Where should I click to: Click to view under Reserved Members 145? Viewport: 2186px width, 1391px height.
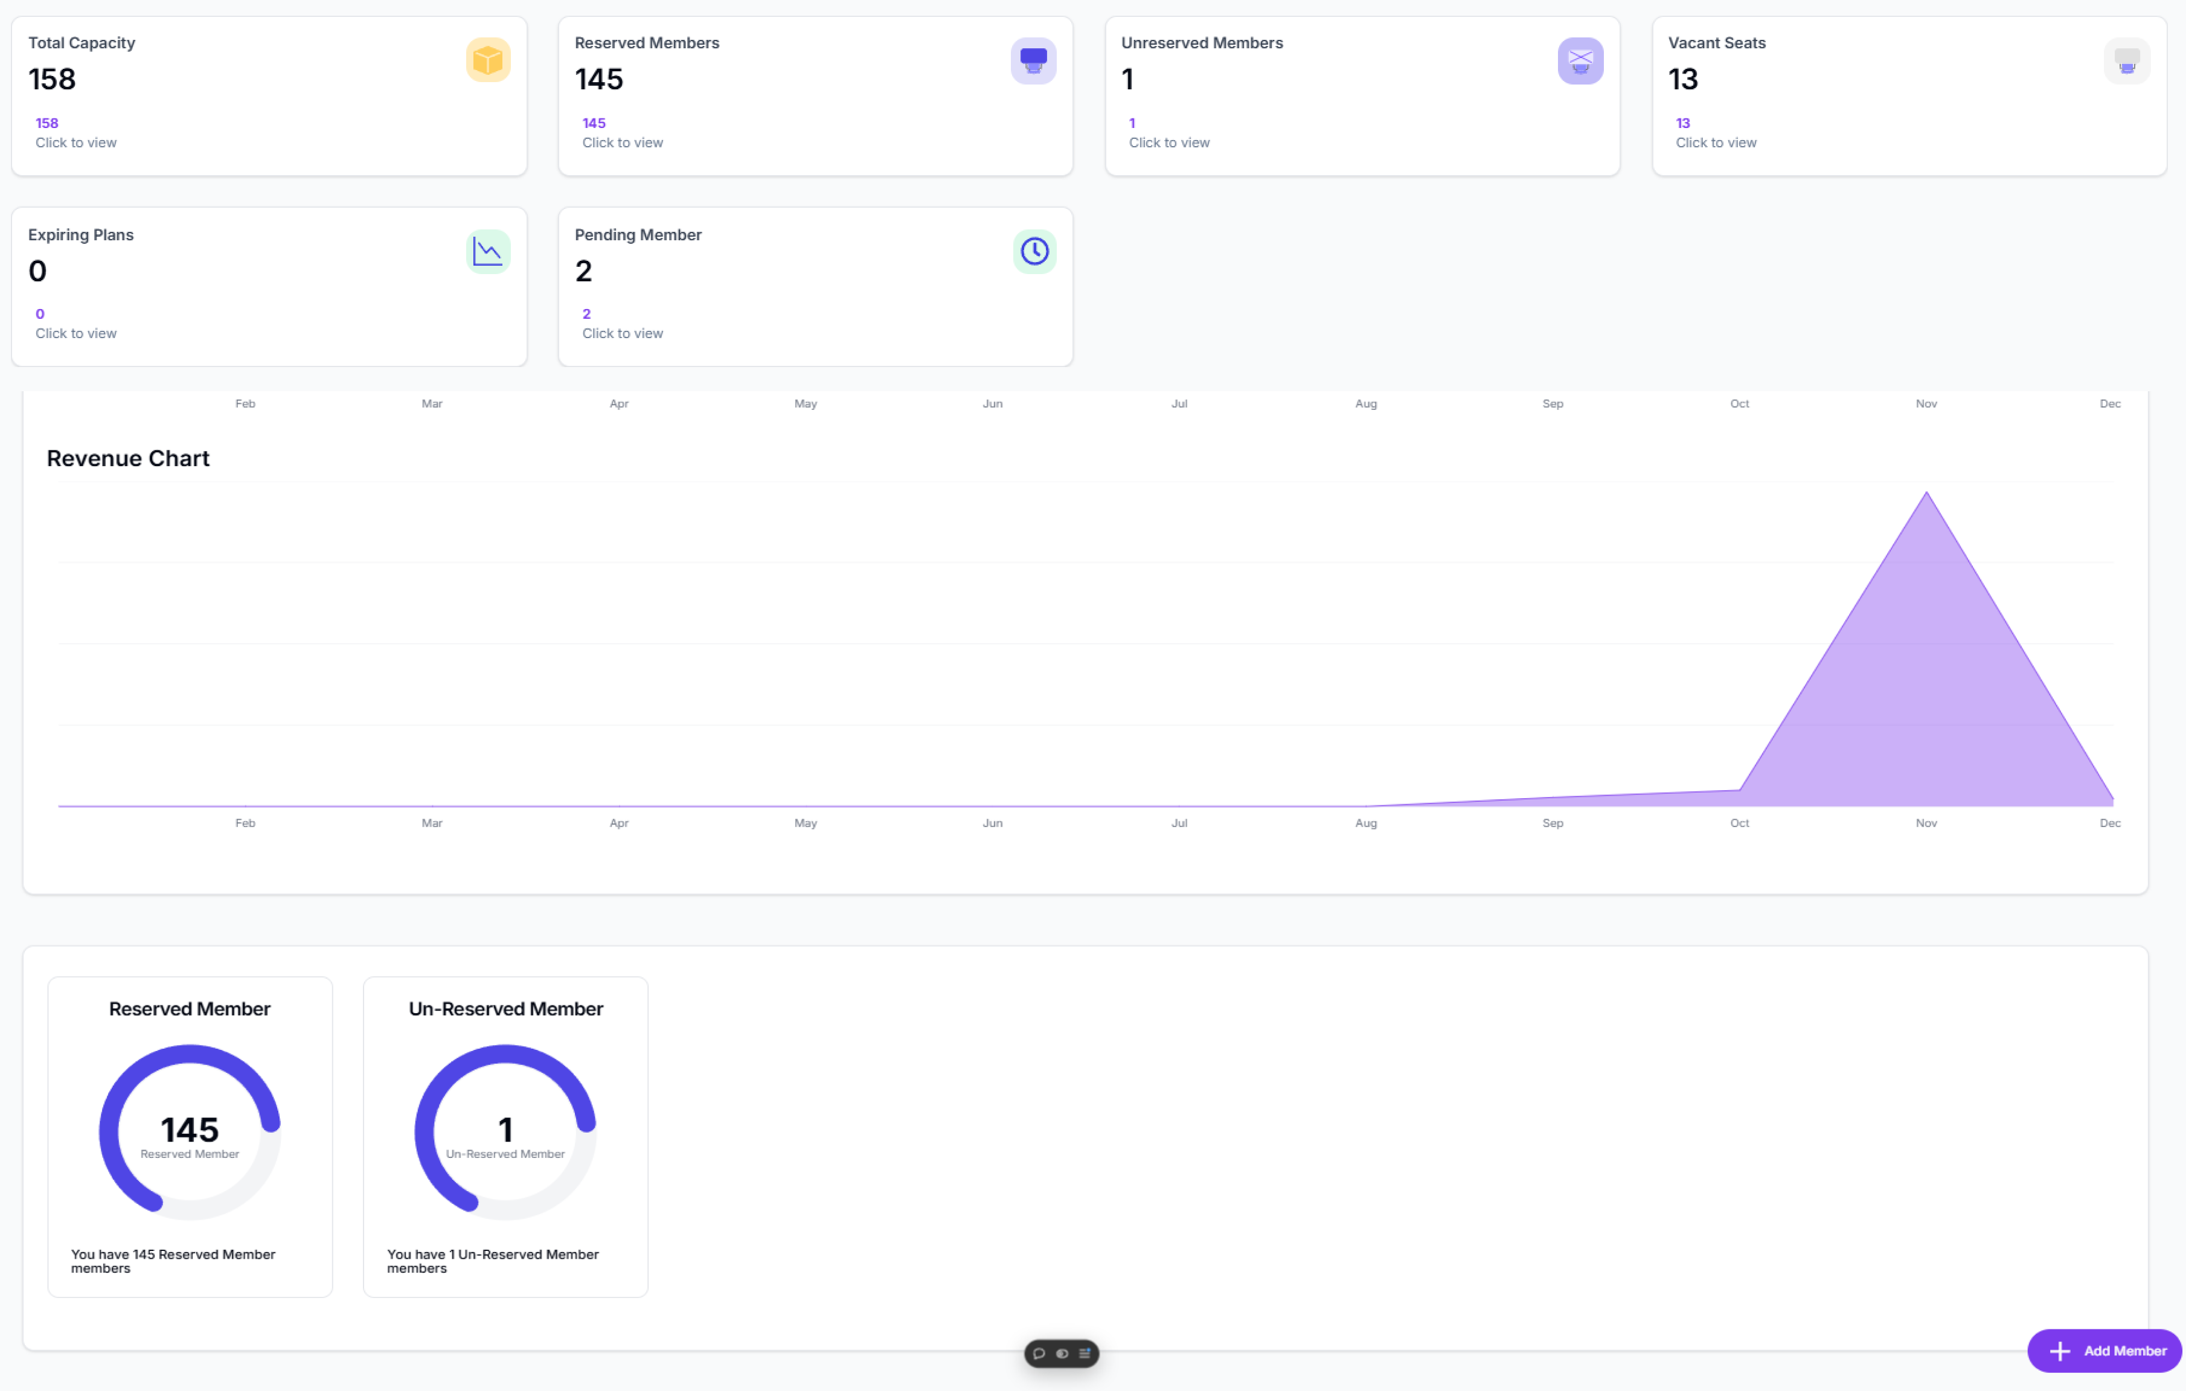pyautogui.click(x=623, y=142)
